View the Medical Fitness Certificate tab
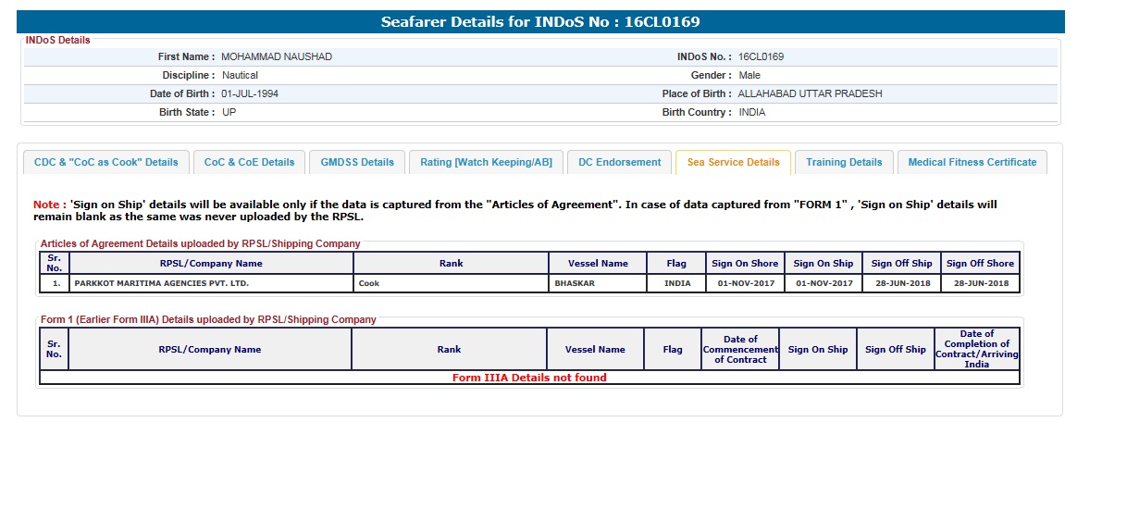 tap(972, 162)
